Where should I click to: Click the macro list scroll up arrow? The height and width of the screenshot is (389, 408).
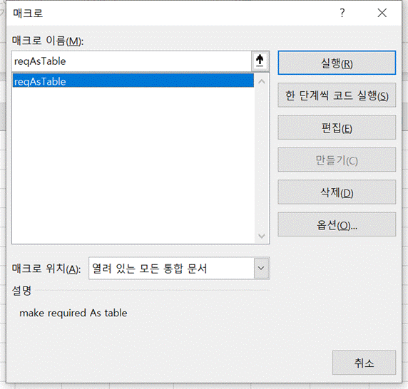coord(262,82)
